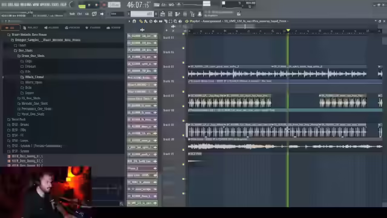Open the Piano roll view from the toolbar
The height and width of the screenshot is (218, 387).
pyautogui.click(x=170, y=14)
